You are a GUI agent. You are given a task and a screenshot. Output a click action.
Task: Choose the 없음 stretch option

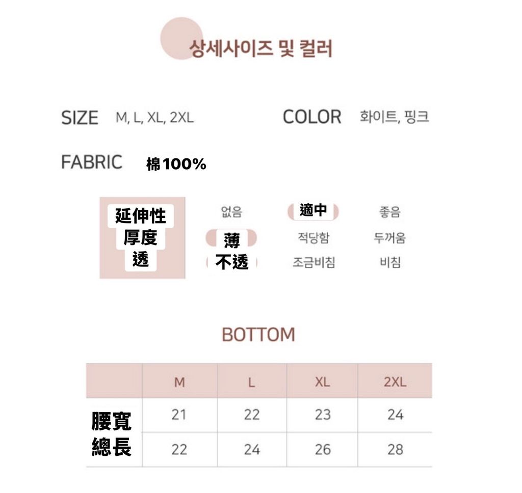231,211
